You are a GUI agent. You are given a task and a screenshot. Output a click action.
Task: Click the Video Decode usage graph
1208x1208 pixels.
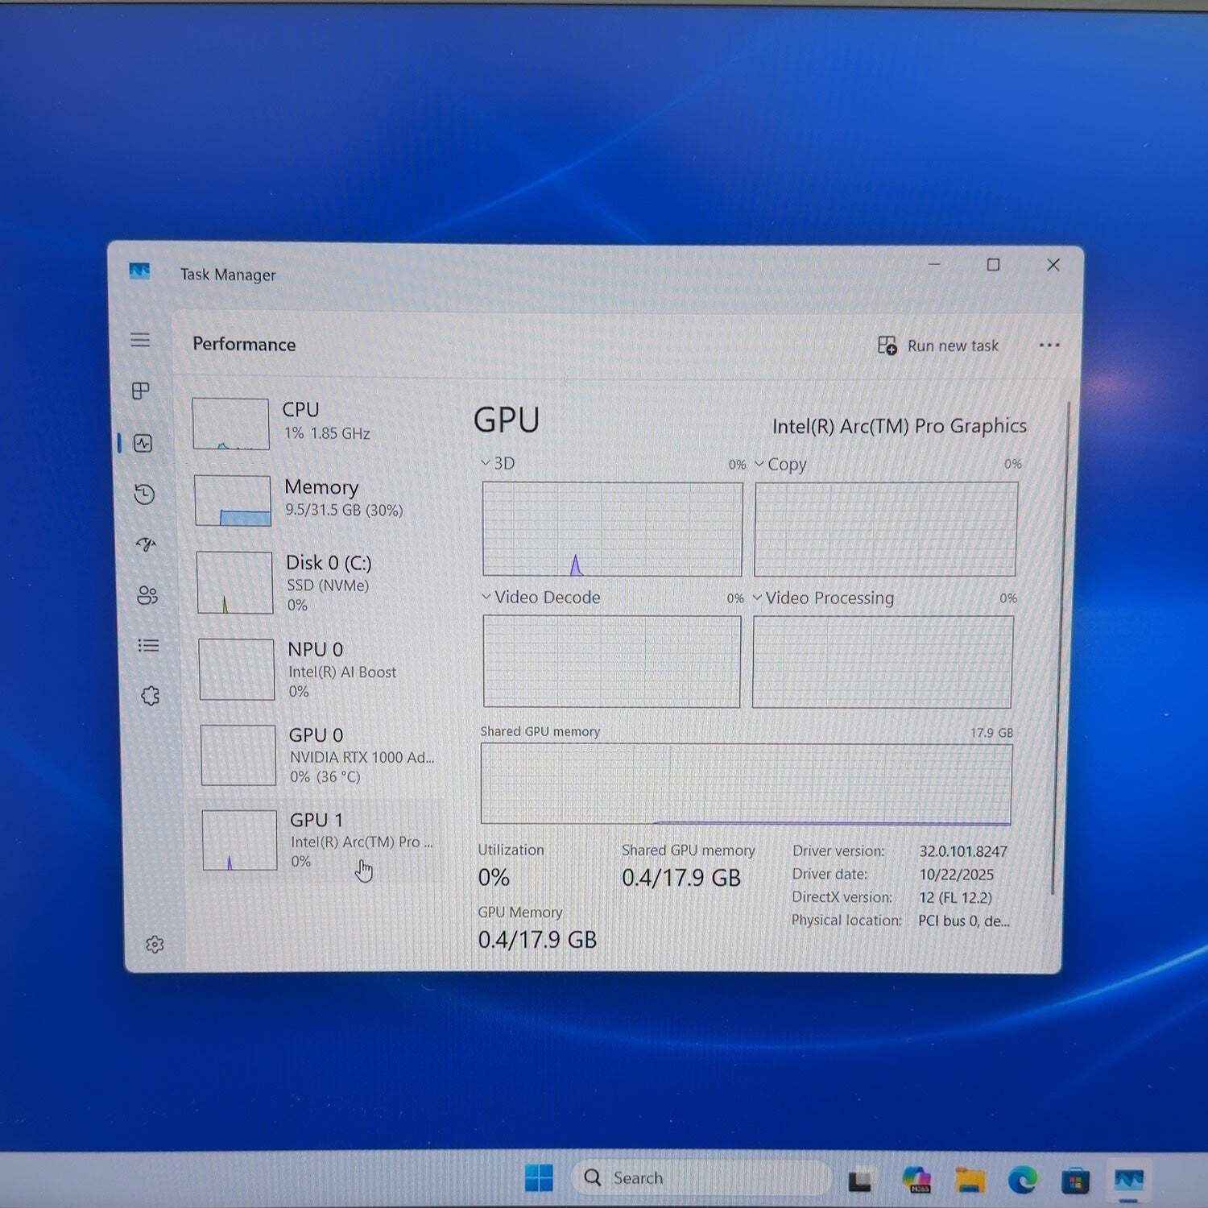[x=612, y=662]
